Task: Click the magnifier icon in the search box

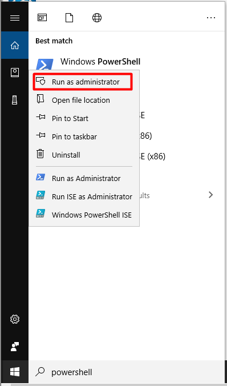Action: pyautogui.click(x=40, y=372)
